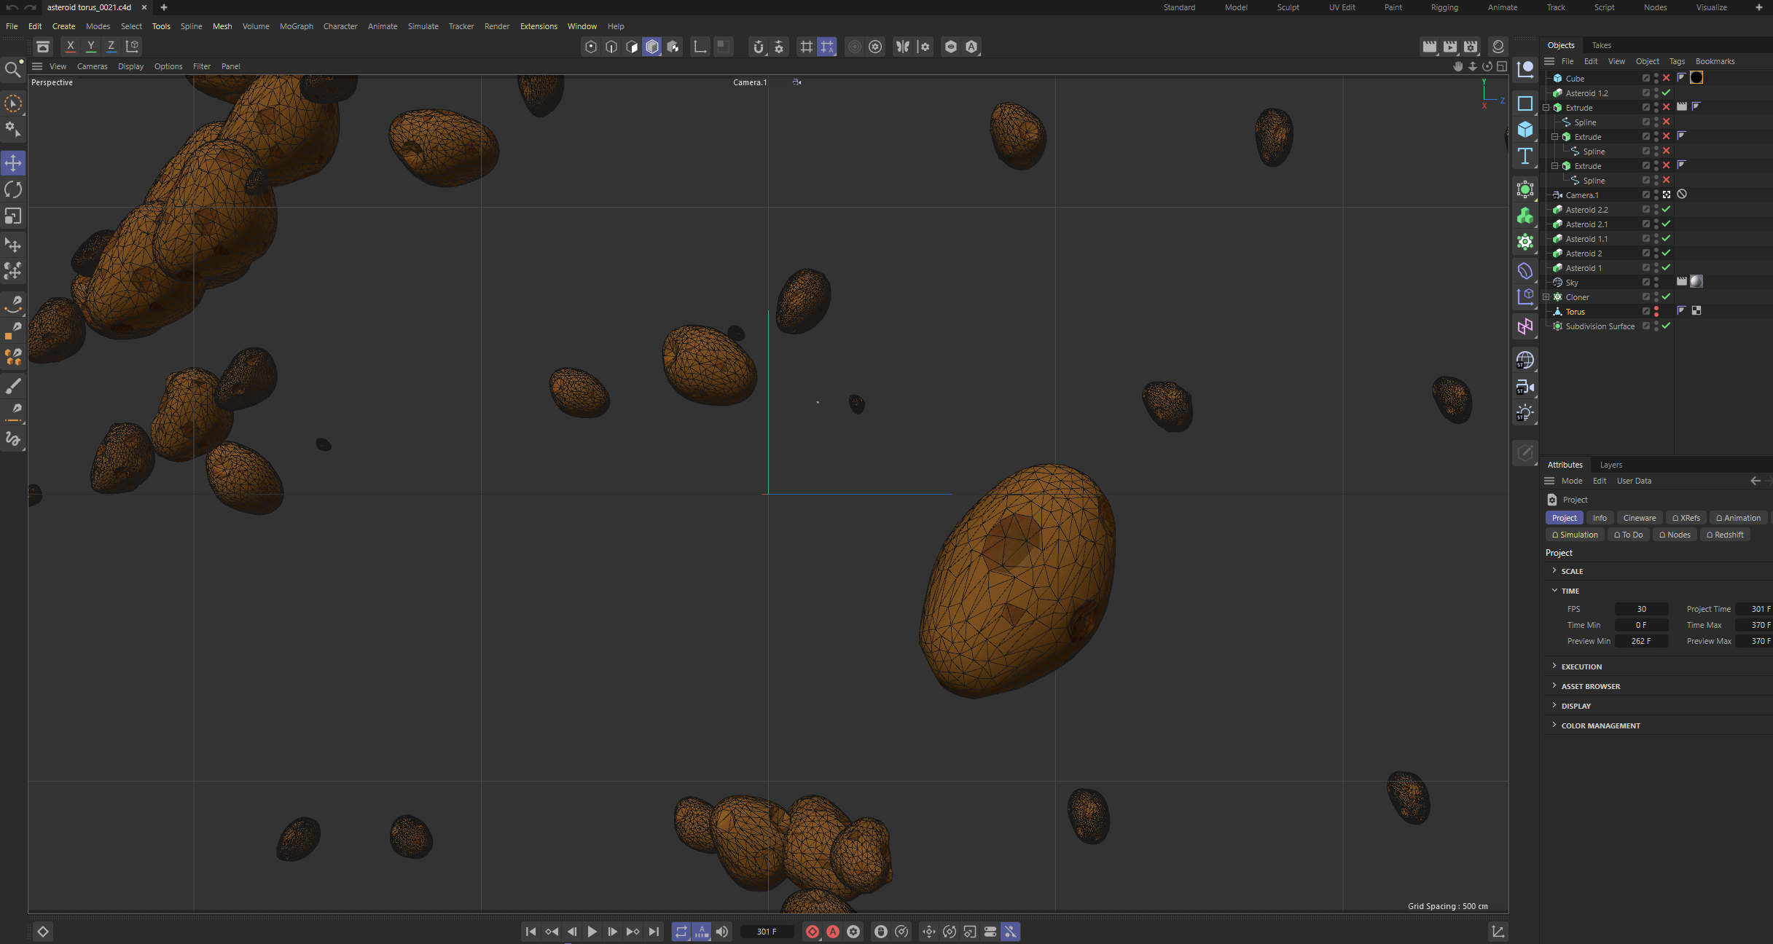Screen dimensions: 1773x944
Task: Open the Cineware attribute tab
Action: tap(1639, 518)
